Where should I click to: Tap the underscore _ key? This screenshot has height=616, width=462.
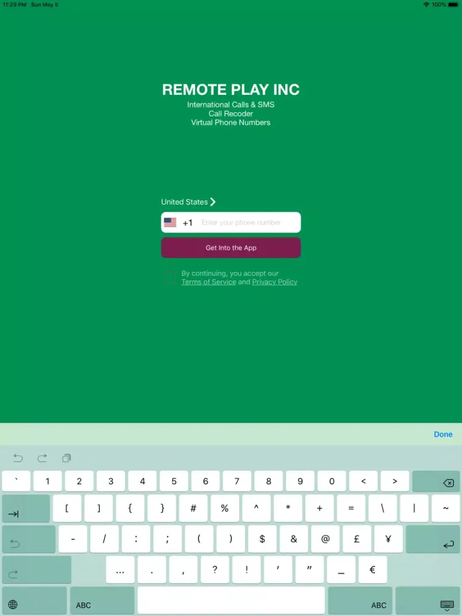341,570
